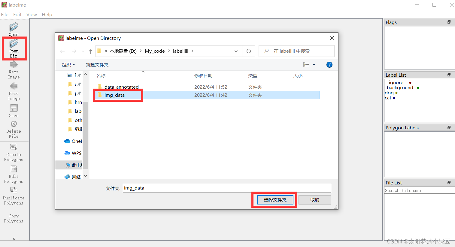Select hrn folder in quick access
Screen dimensions: 455x247
[x=75, y=102]
